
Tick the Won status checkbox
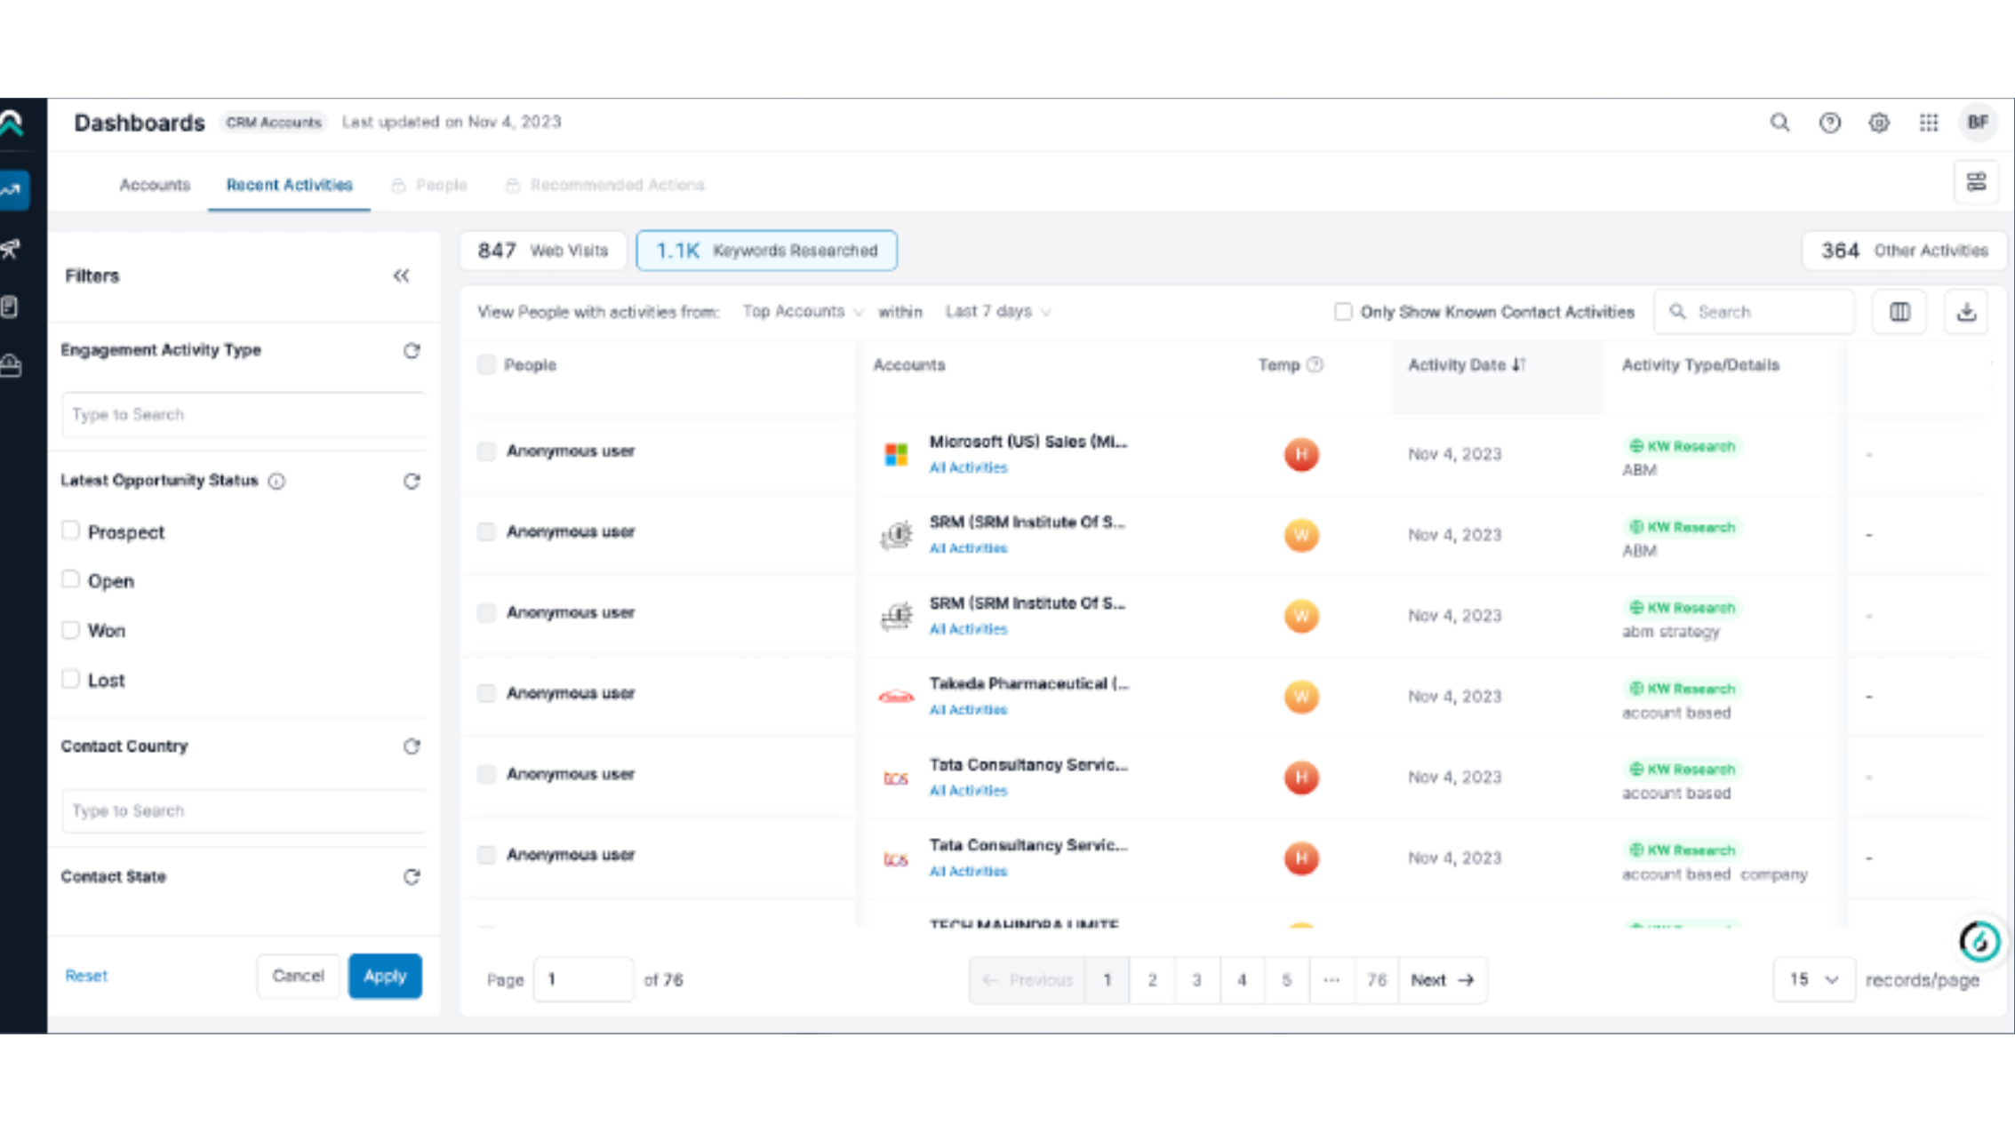[x=71, y=630]
